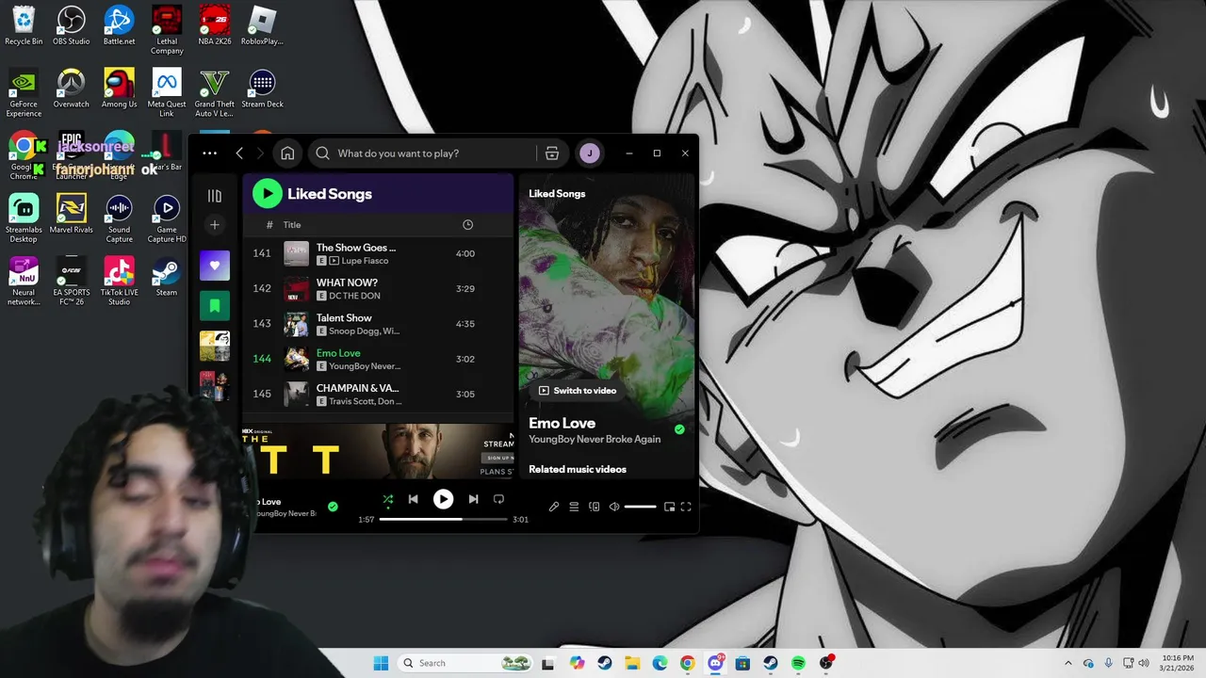
Task: Skip to next track
Action: click(x=473, y=500)
